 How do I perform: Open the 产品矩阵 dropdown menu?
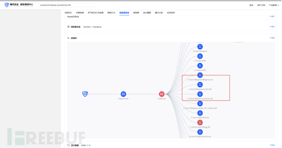click(274, 5)
